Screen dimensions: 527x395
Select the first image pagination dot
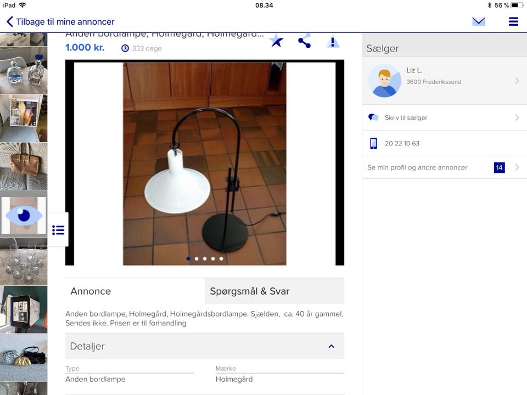pos(188,258)
